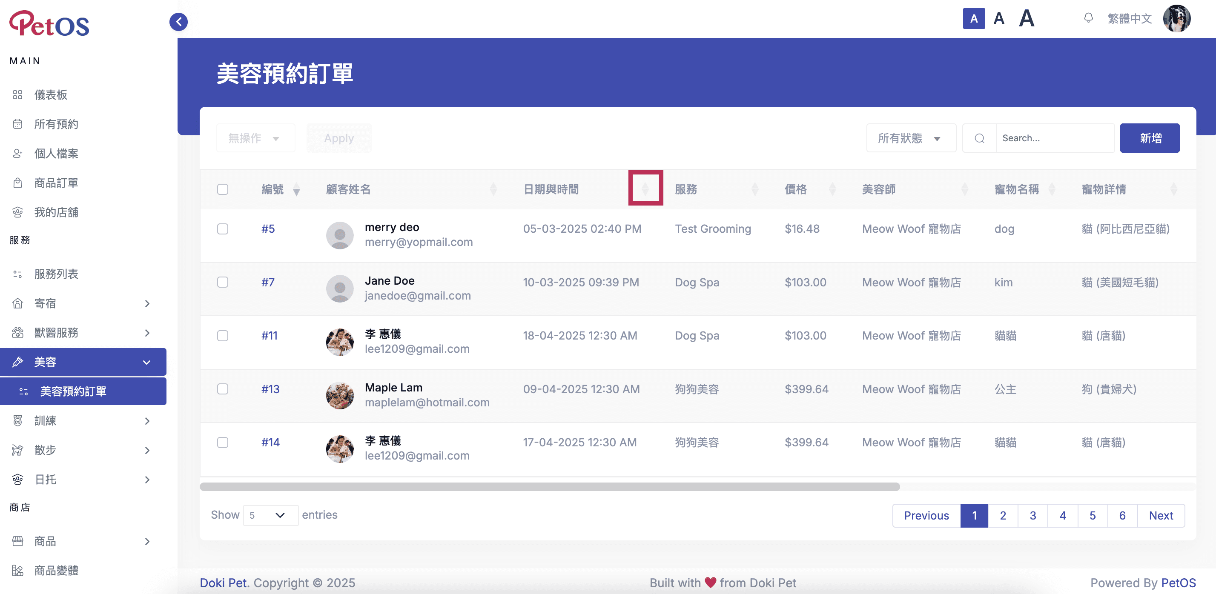Sort by the 日期與時間 column arrows

[x=645, y=189]
